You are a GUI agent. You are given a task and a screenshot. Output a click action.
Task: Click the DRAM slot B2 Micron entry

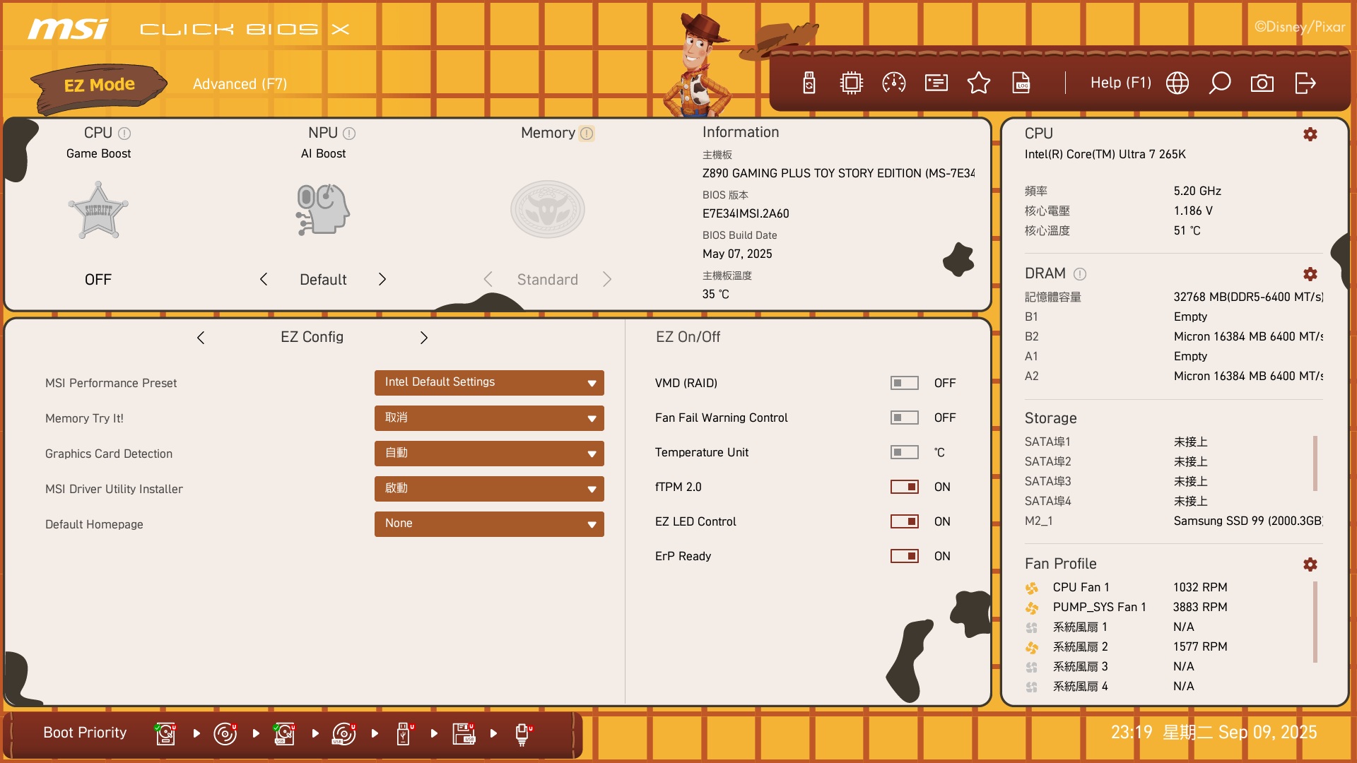(1173, 336)
